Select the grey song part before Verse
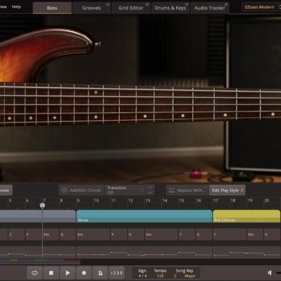The image size is (281, 281). (38, 216)
